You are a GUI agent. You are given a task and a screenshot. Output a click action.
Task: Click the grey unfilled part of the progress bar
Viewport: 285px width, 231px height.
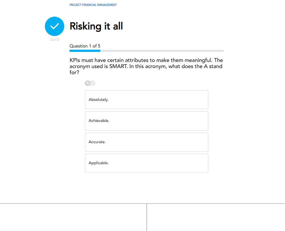(162, 51)
